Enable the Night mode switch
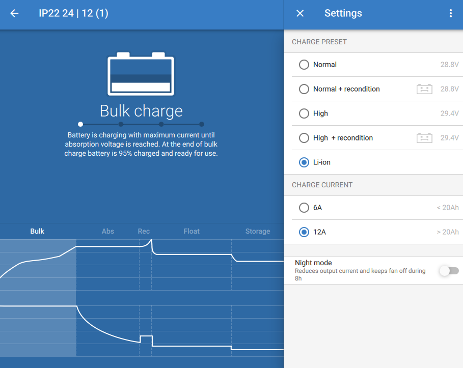This screenshot has height=368, width=463. pos(449,271)
